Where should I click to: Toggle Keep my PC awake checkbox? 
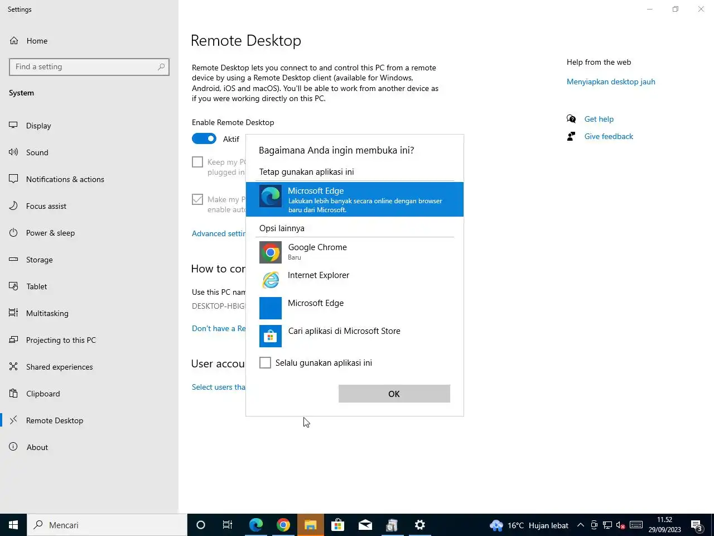pyautogui.click(x=197, y=162)
